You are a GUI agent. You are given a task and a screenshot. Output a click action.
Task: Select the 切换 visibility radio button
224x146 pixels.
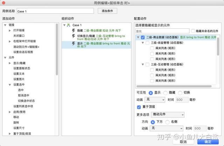(180, 93)
